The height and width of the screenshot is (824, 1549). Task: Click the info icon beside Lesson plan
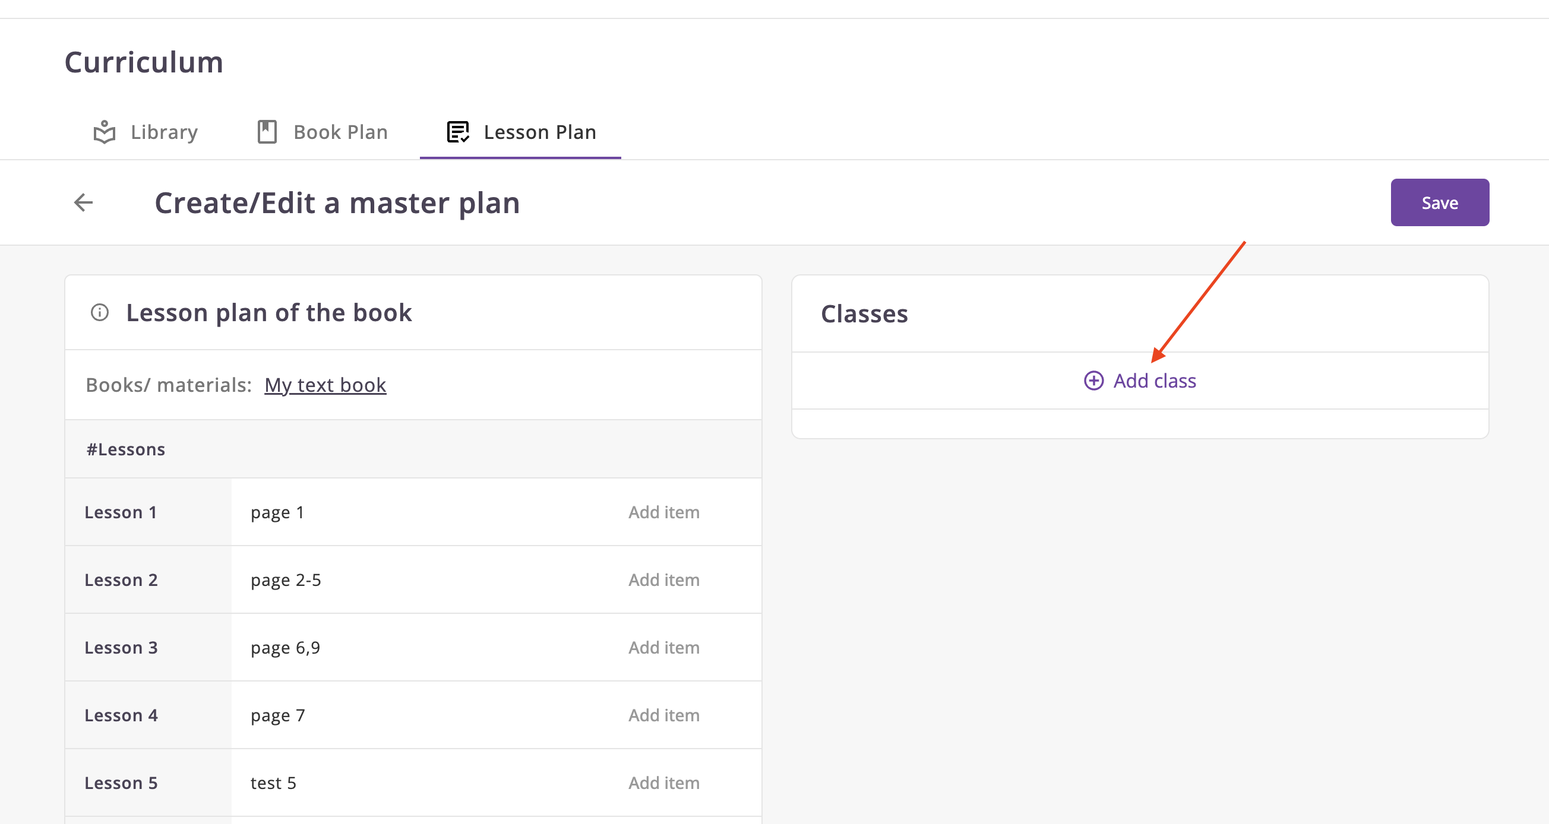pos(100,312)
